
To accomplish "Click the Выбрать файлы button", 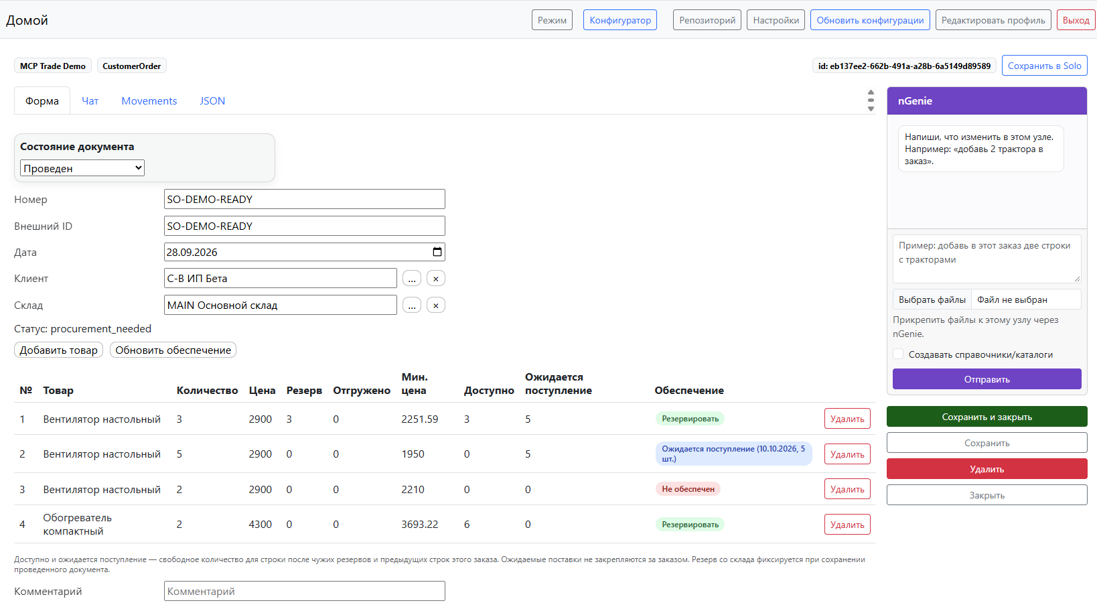I will [x=932, y=299].
